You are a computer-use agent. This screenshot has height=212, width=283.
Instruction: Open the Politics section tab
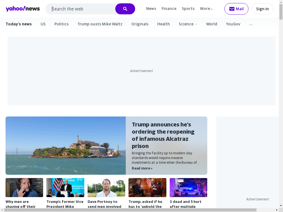[61, 24]
